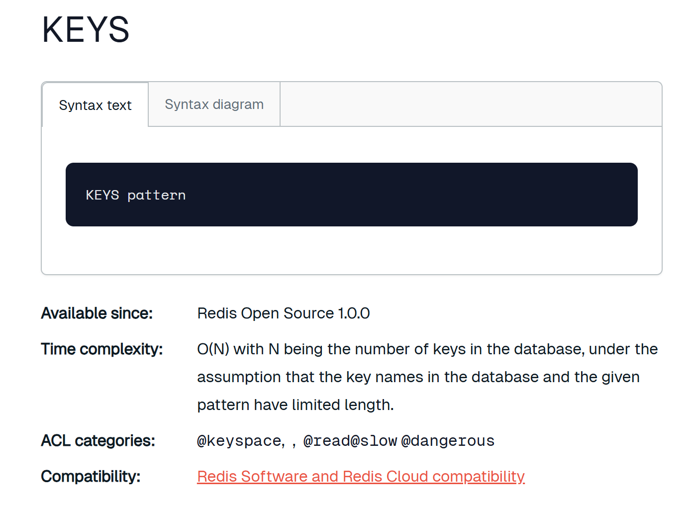Screen dimensions: 690x515
Task: Click the KEYS page heading
Action: pyautogui.click(x=86, y=30)
